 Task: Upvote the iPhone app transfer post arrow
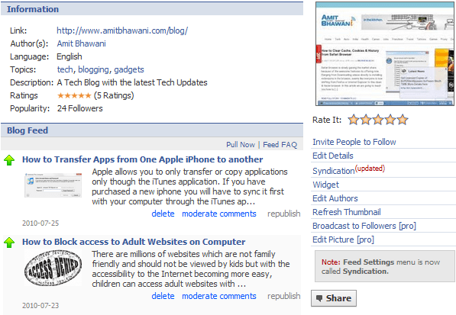click(x=9, y=160)
